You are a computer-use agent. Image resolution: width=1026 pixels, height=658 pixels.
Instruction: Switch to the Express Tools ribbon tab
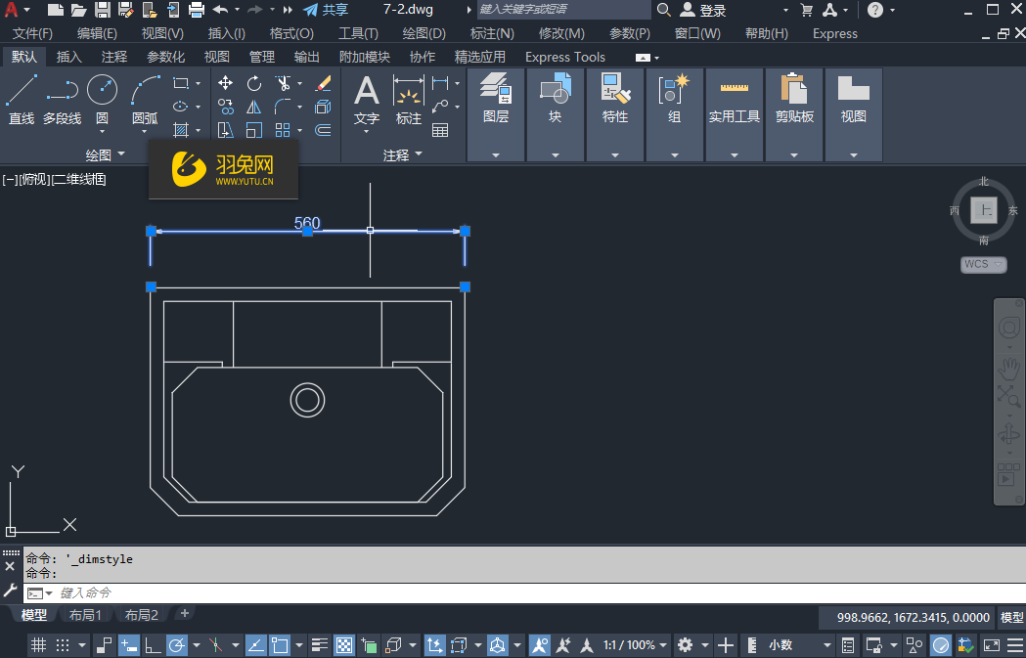click(x=565, y=57)
